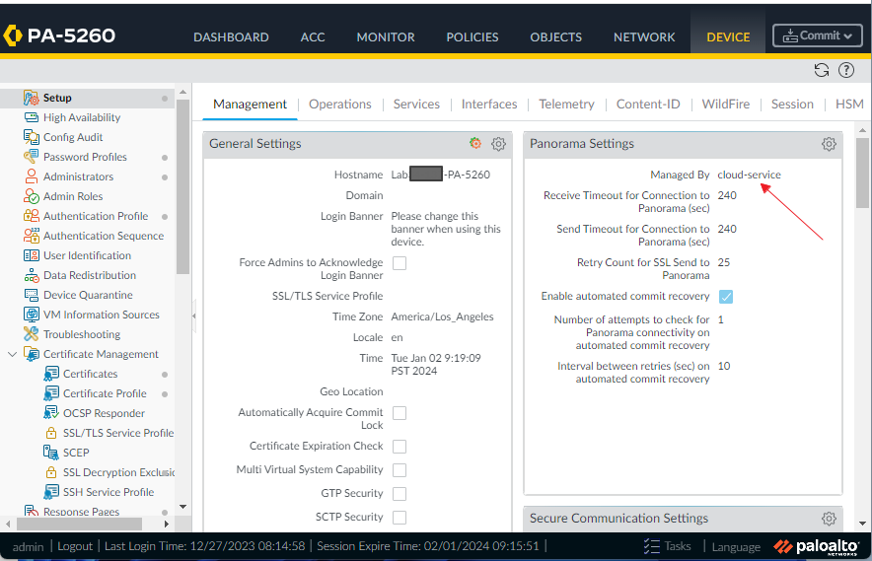Open Secure Communication Settings gear

[x=829, y=519]
